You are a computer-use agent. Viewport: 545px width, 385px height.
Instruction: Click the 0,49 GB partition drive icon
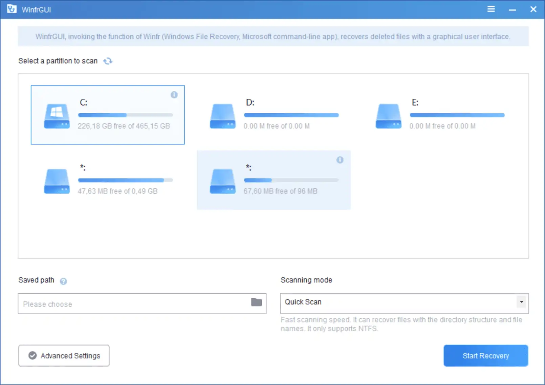coord(57,181)
